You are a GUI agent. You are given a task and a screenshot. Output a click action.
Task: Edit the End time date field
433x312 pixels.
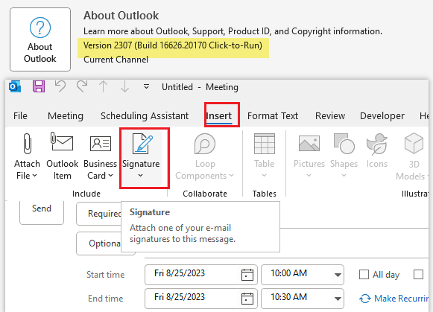191,298
